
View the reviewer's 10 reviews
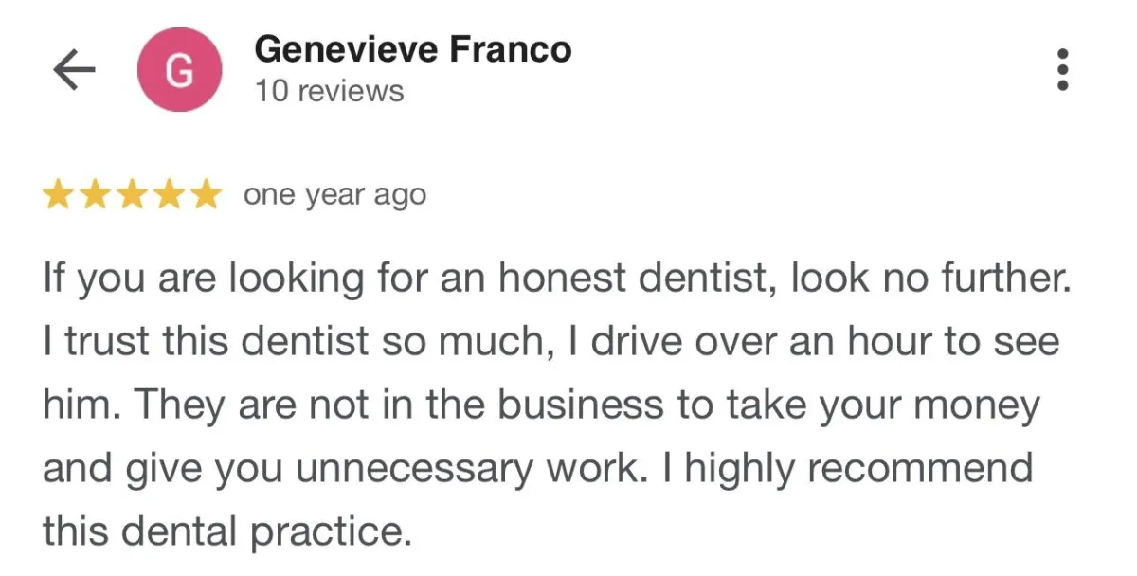point(329,92)
